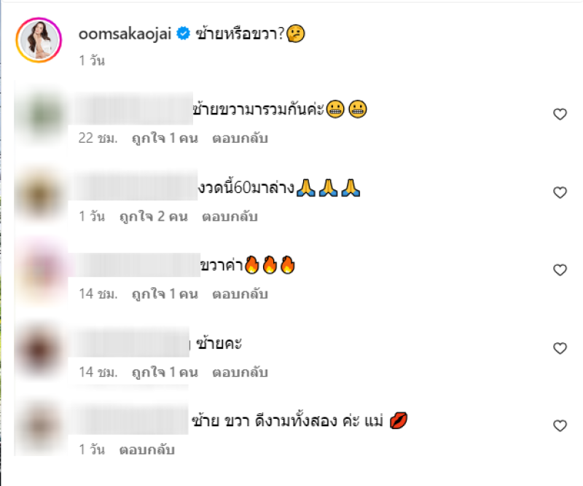Reply to the last comment with kiss emoji

[147, 450]
